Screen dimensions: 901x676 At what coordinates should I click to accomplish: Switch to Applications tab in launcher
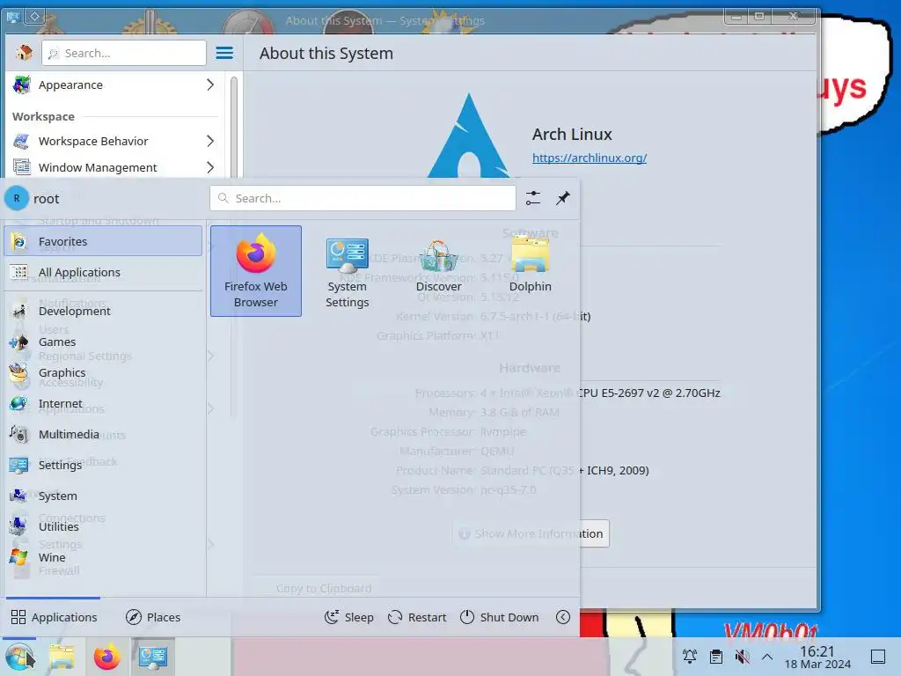54,617
